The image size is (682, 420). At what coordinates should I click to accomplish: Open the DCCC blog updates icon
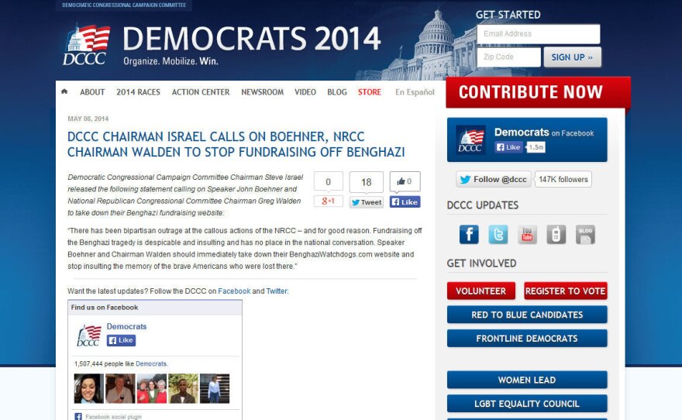pos(586,234)
